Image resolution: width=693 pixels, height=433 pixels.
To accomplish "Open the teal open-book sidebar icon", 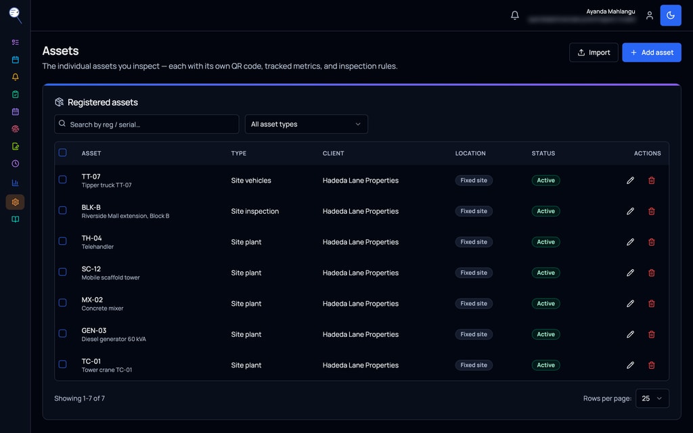I will tap(15, 219).
